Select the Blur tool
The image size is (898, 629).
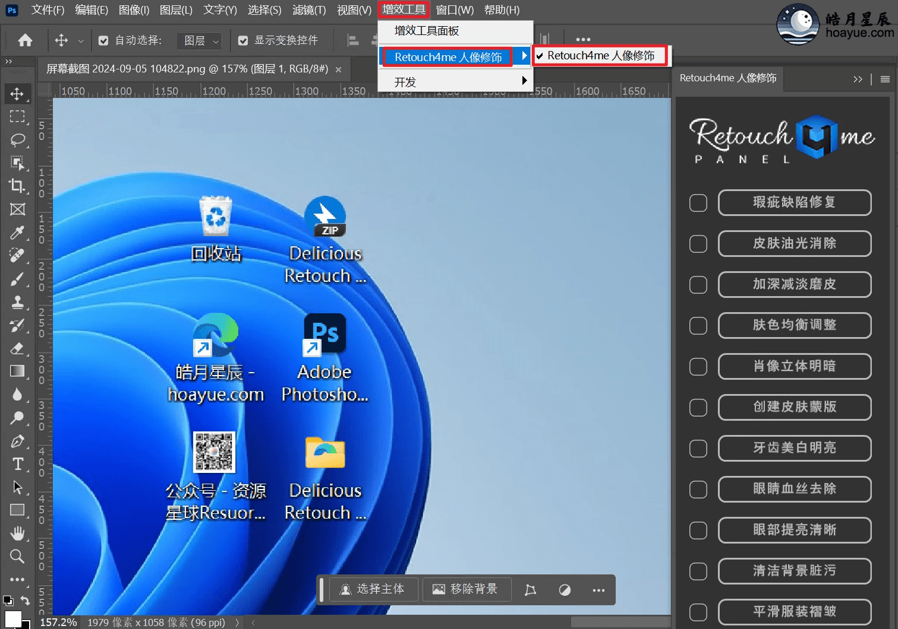click(x=17, y=395)
